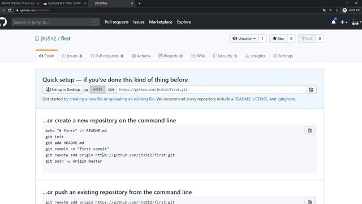
Task: Switch to the repository Pull requests tab
Action: (107, 56)
